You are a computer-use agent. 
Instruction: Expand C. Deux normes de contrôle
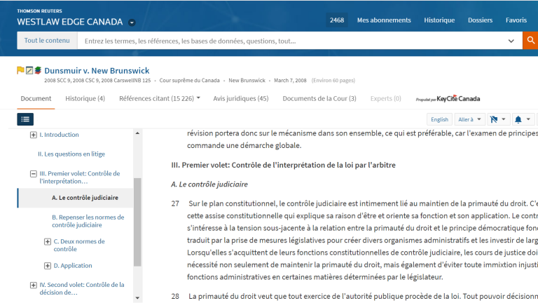point(48,241)
